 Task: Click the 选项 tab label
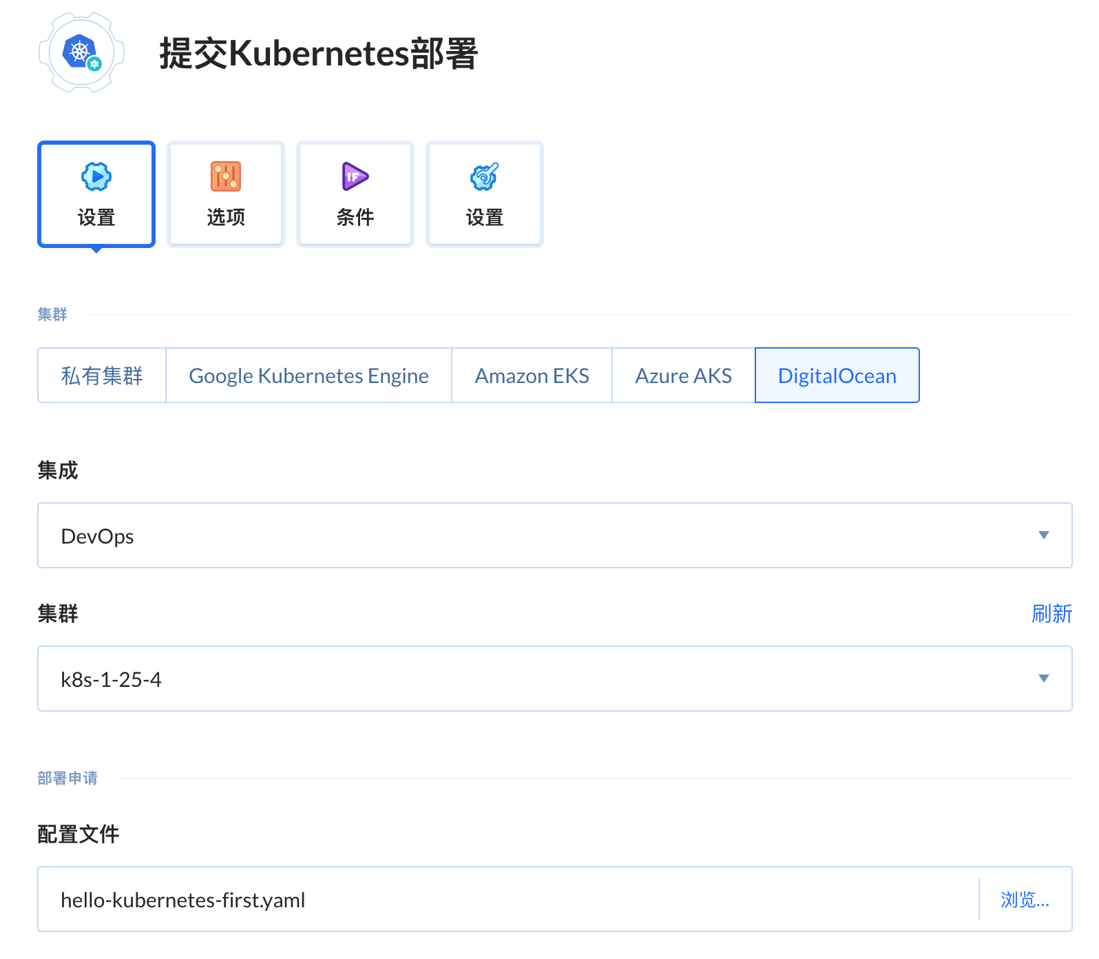[226, 218]
